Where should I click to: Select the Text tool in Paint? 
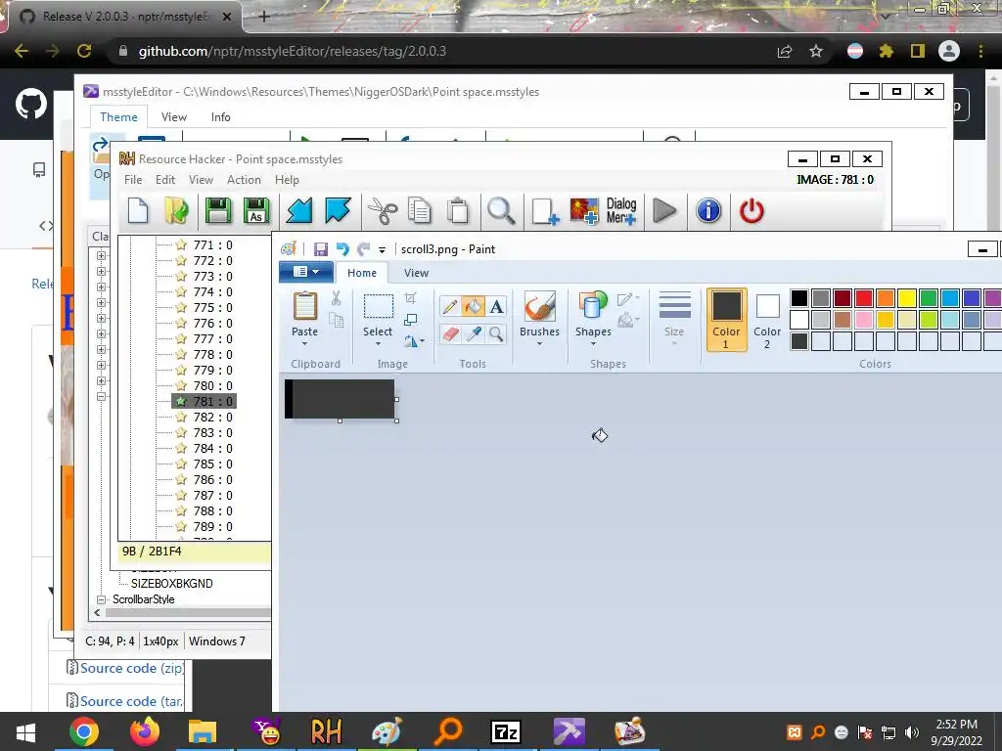(x=496, y=306)
